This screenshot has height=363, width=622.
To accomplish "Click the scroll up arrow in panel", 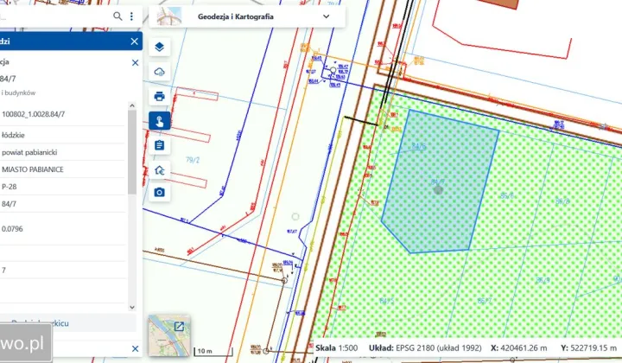I will (x=132, y=105).
